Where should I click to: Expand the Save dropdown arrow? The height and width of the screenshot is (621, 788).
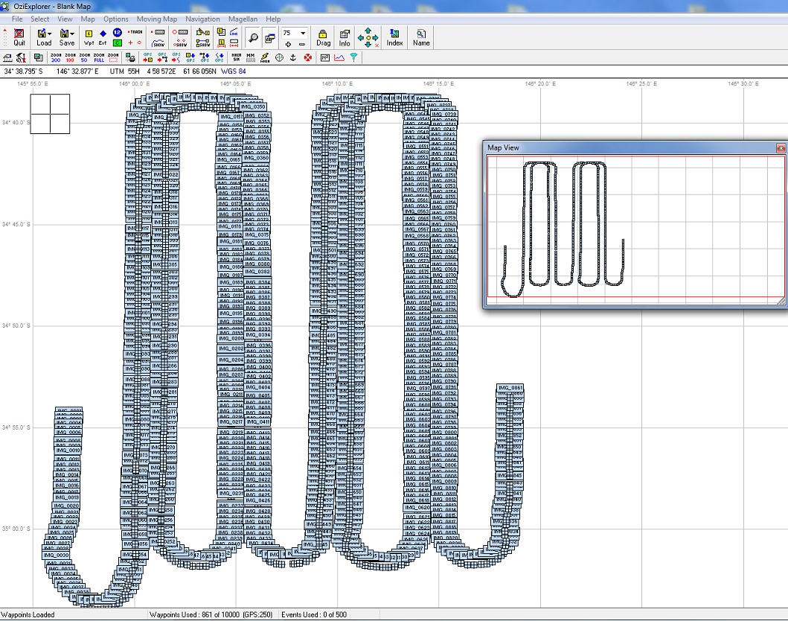click(x=72, y=34)
